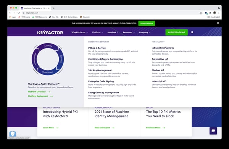Screen dimensions: 229x149
Task: Open the TCM Asana bookmark
Action: (24, 17)
